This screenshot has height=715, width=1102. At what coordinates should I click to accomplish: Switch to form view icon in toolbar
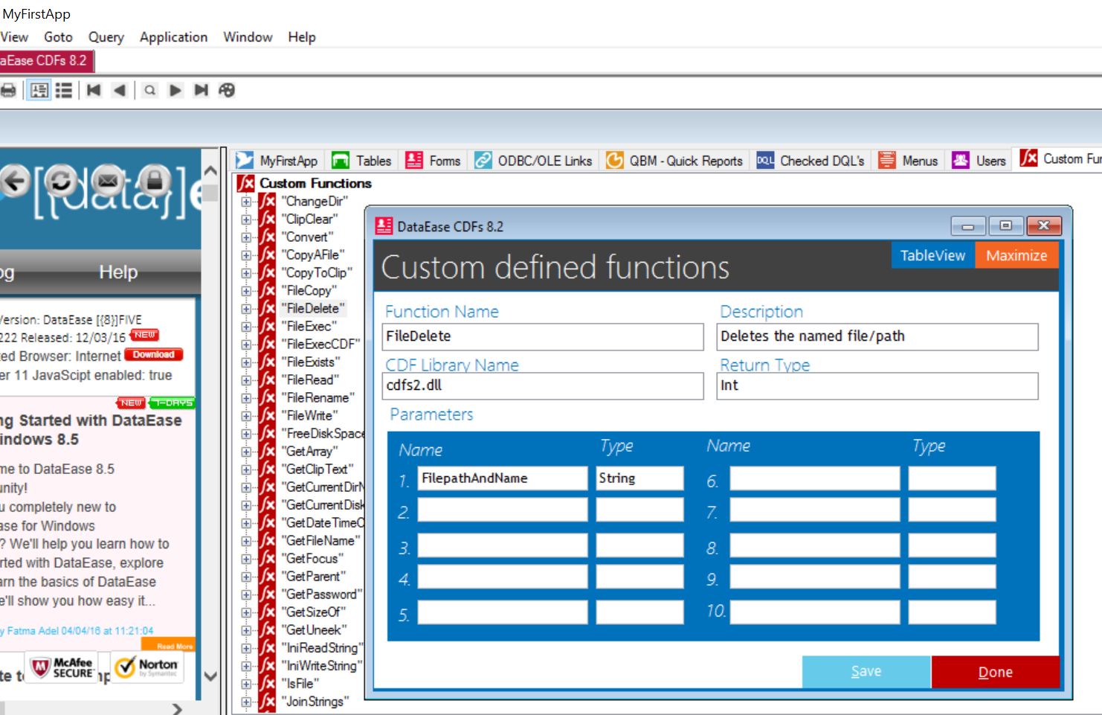point(39,90)
